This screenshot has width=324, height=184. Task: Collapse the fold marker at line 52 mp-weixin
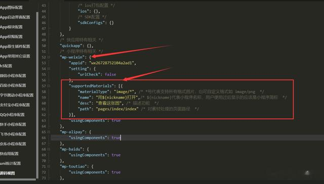49,57
